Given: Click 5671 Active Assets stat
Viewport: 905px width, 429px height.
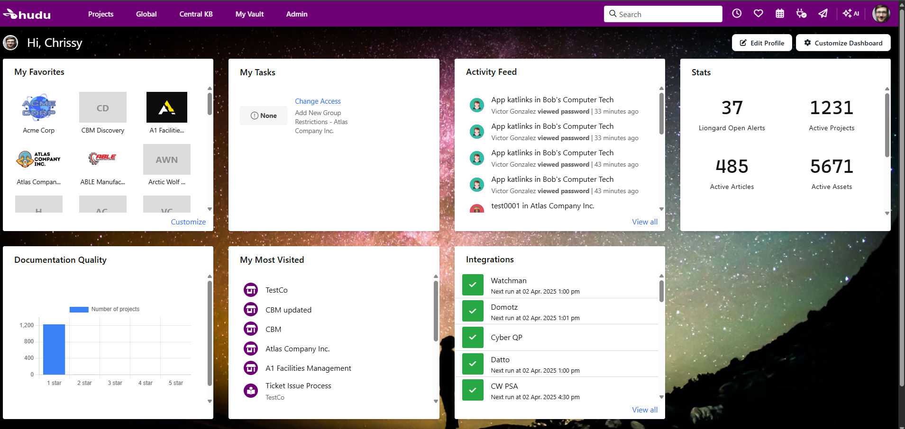Looking at the screenshot, I should pos(832,173).
